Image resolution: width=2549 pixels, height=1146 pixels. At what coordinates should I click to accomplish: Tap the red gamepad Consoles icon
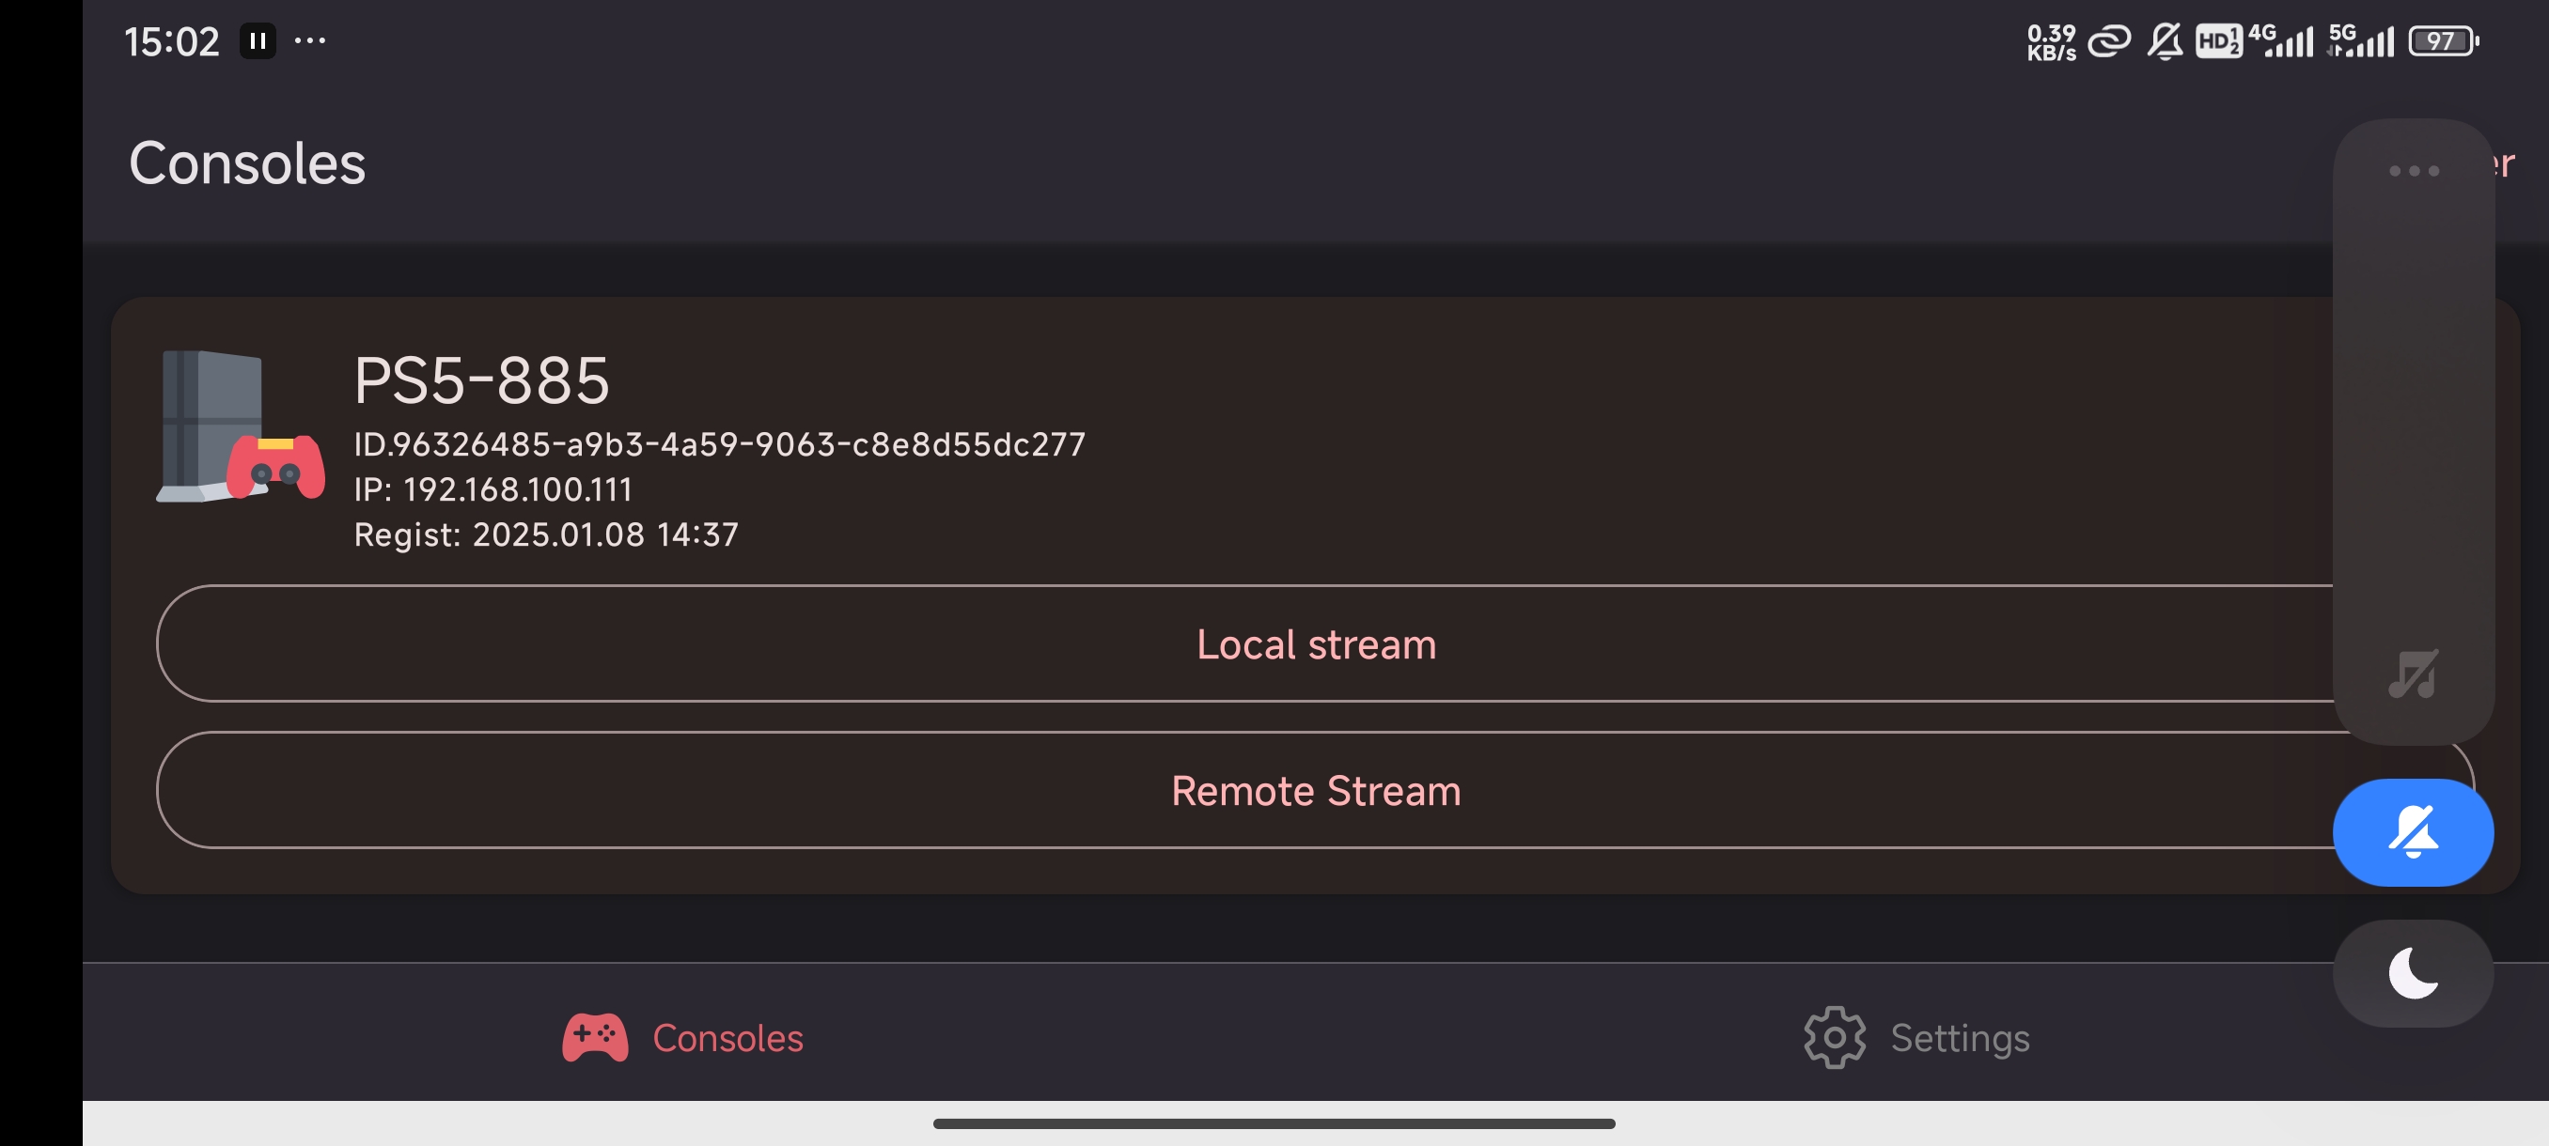pyautogui.click(x=595, y=1037)
